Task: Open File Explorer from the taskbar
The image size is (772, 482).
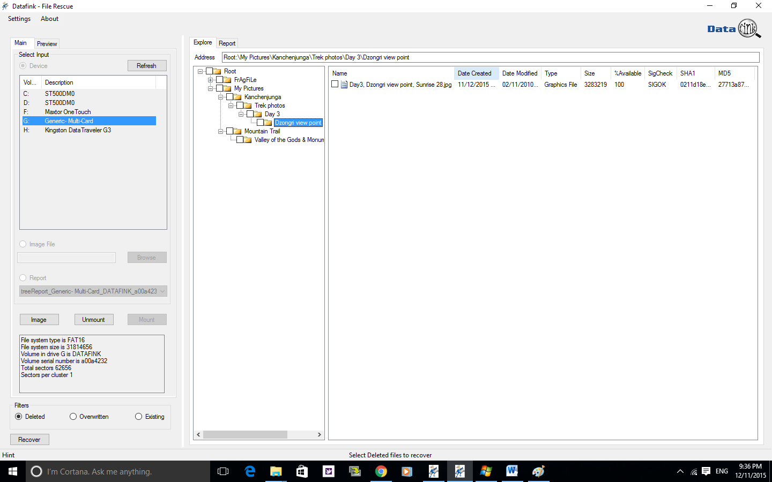Action: pyautogui.click(x=276, y=471)
